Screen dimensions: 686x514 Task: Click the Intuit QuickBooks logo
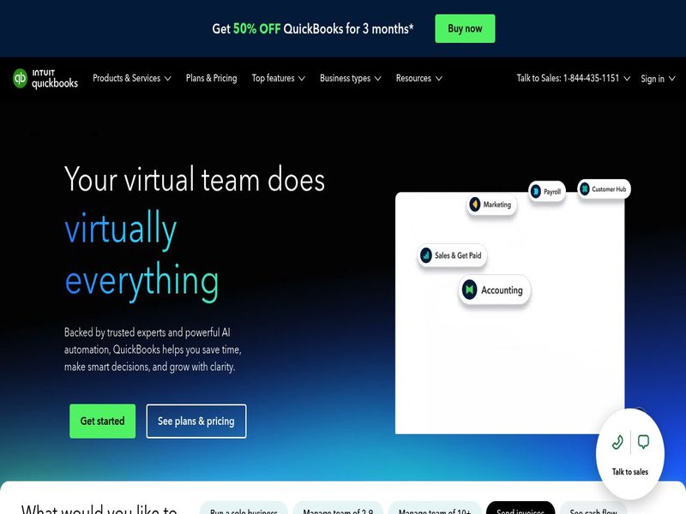(45, 78)
